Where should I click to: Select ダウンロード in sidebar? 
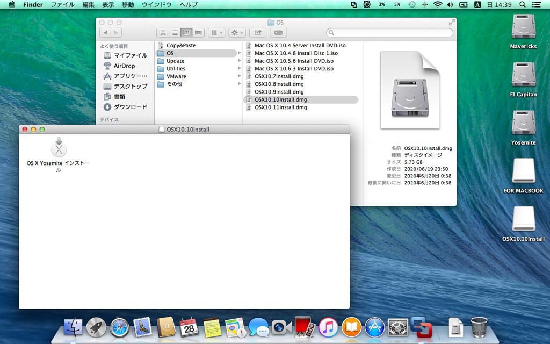(126, 107)
